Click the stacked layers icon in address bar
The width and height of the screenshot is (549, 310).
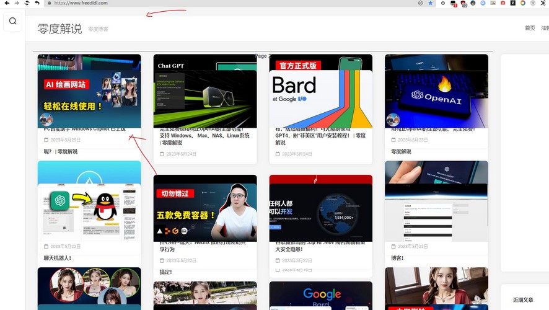tap(421, 3)
